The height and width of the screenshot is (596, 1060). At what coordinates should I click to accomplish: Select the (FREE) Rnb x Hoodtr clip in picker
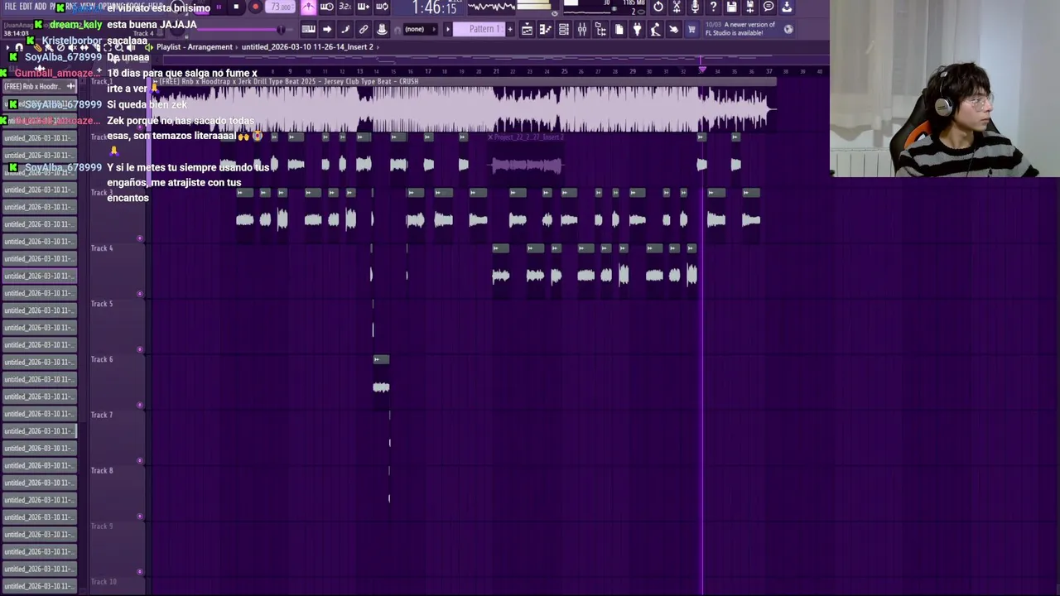click(x=40, y=86)
